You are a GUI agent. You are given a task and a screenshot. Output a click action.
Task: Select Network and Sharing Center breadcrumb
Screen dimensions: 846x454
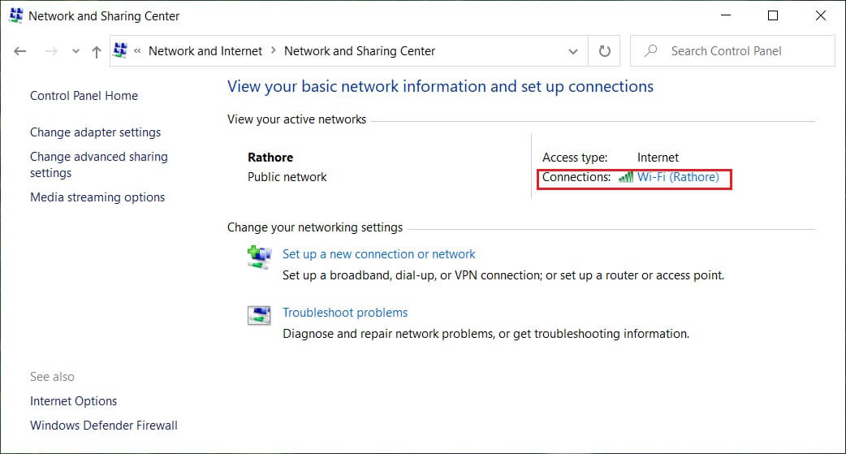[360, 51]
